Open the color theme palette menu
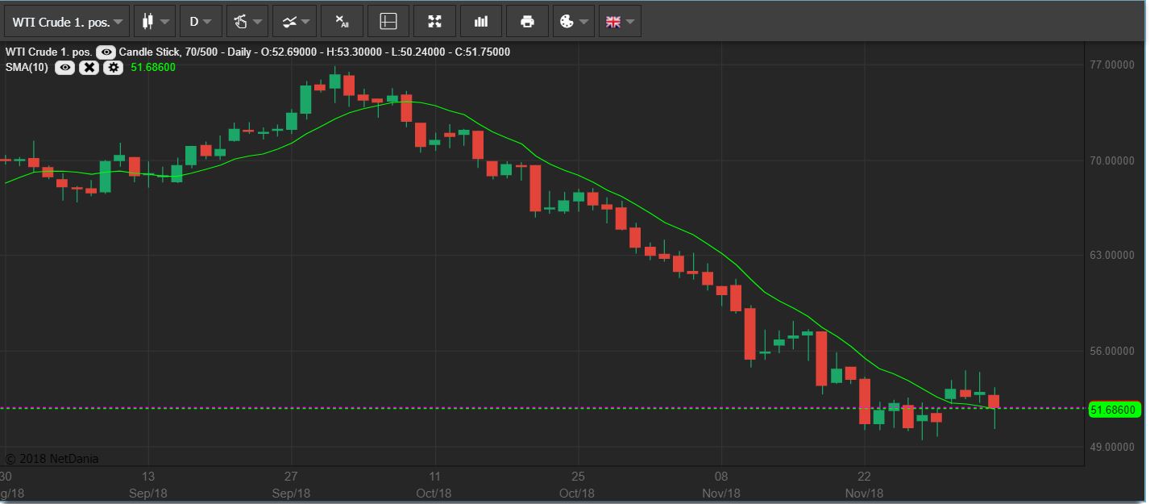This screenshot has height=504, width=1150. pos(573,22)
